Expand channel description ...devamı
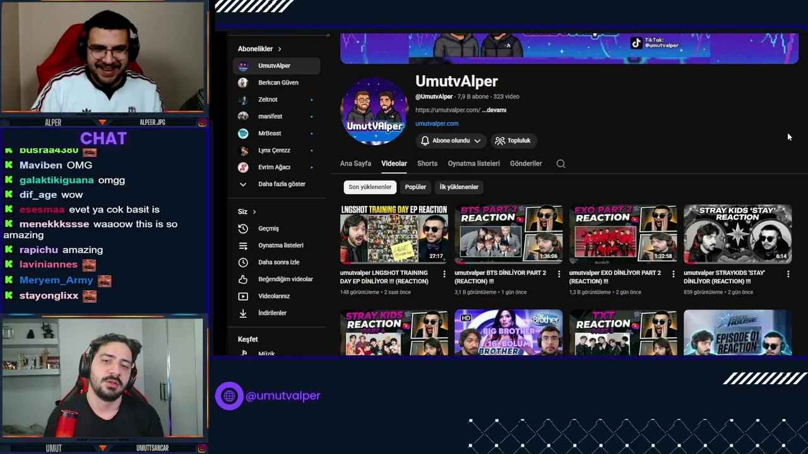The image size is (808, 454). (494, 110)
